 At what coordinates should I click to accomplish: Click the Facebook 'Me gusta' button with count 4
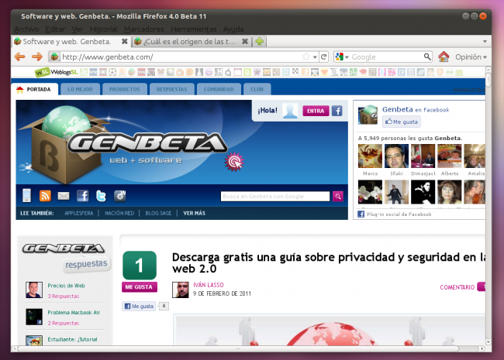[x=139, y=306]
